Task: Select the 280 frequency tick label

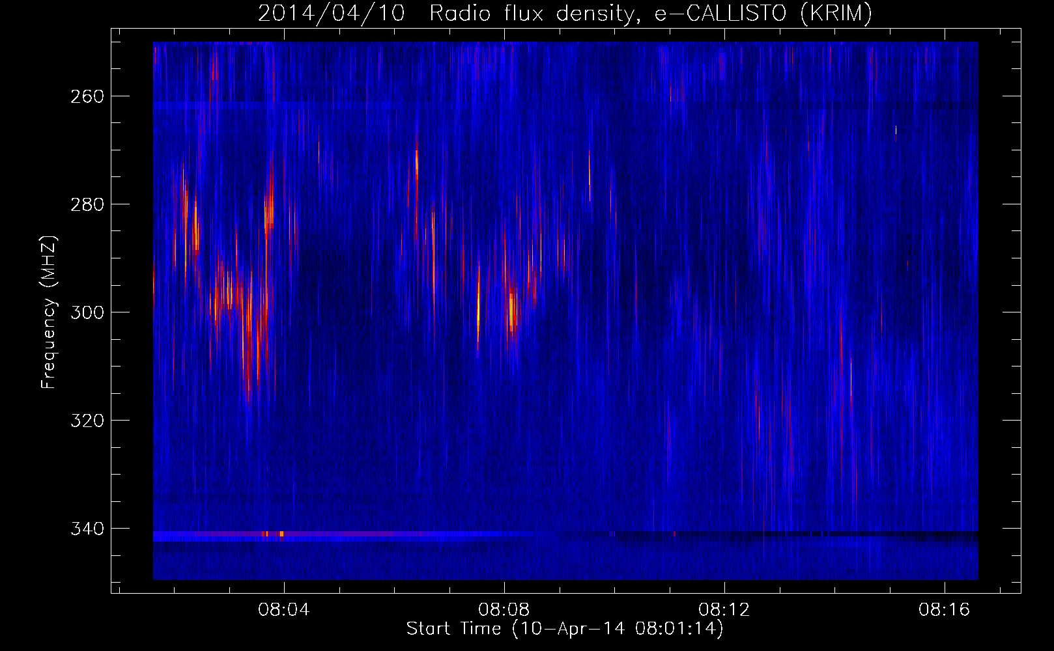Action: (x=87, y=204)
